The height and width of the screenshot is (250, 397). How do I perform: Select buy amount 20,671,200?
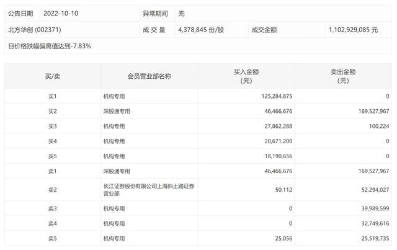point(279,141)
